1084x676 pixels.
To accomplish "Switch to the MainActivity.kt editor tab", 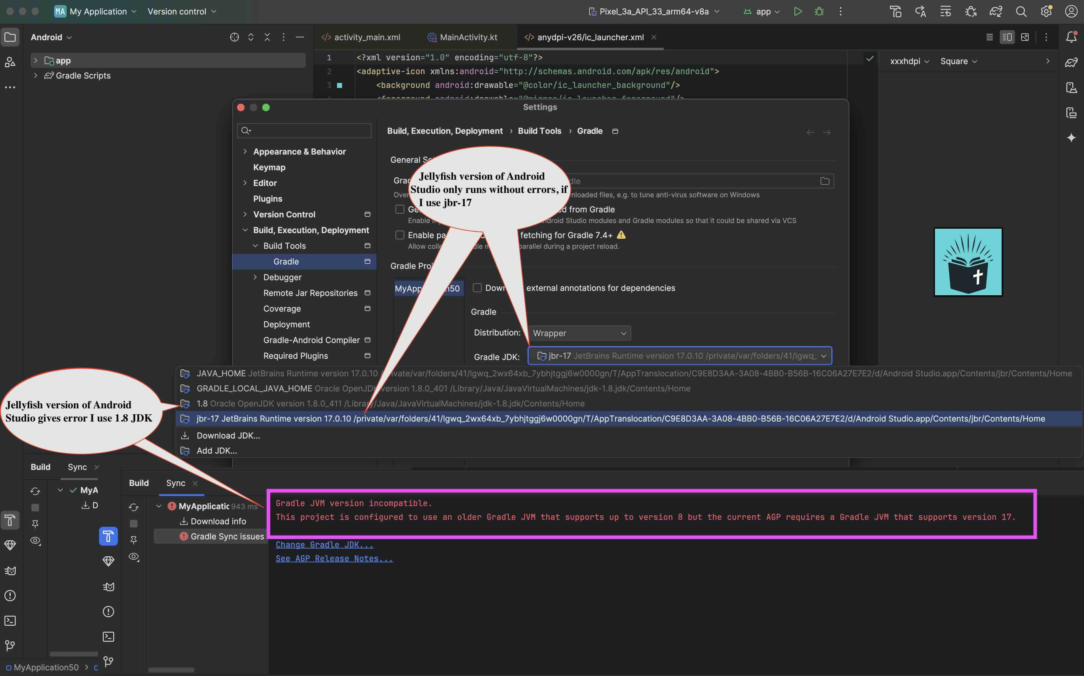I will [x=468, y=37].
